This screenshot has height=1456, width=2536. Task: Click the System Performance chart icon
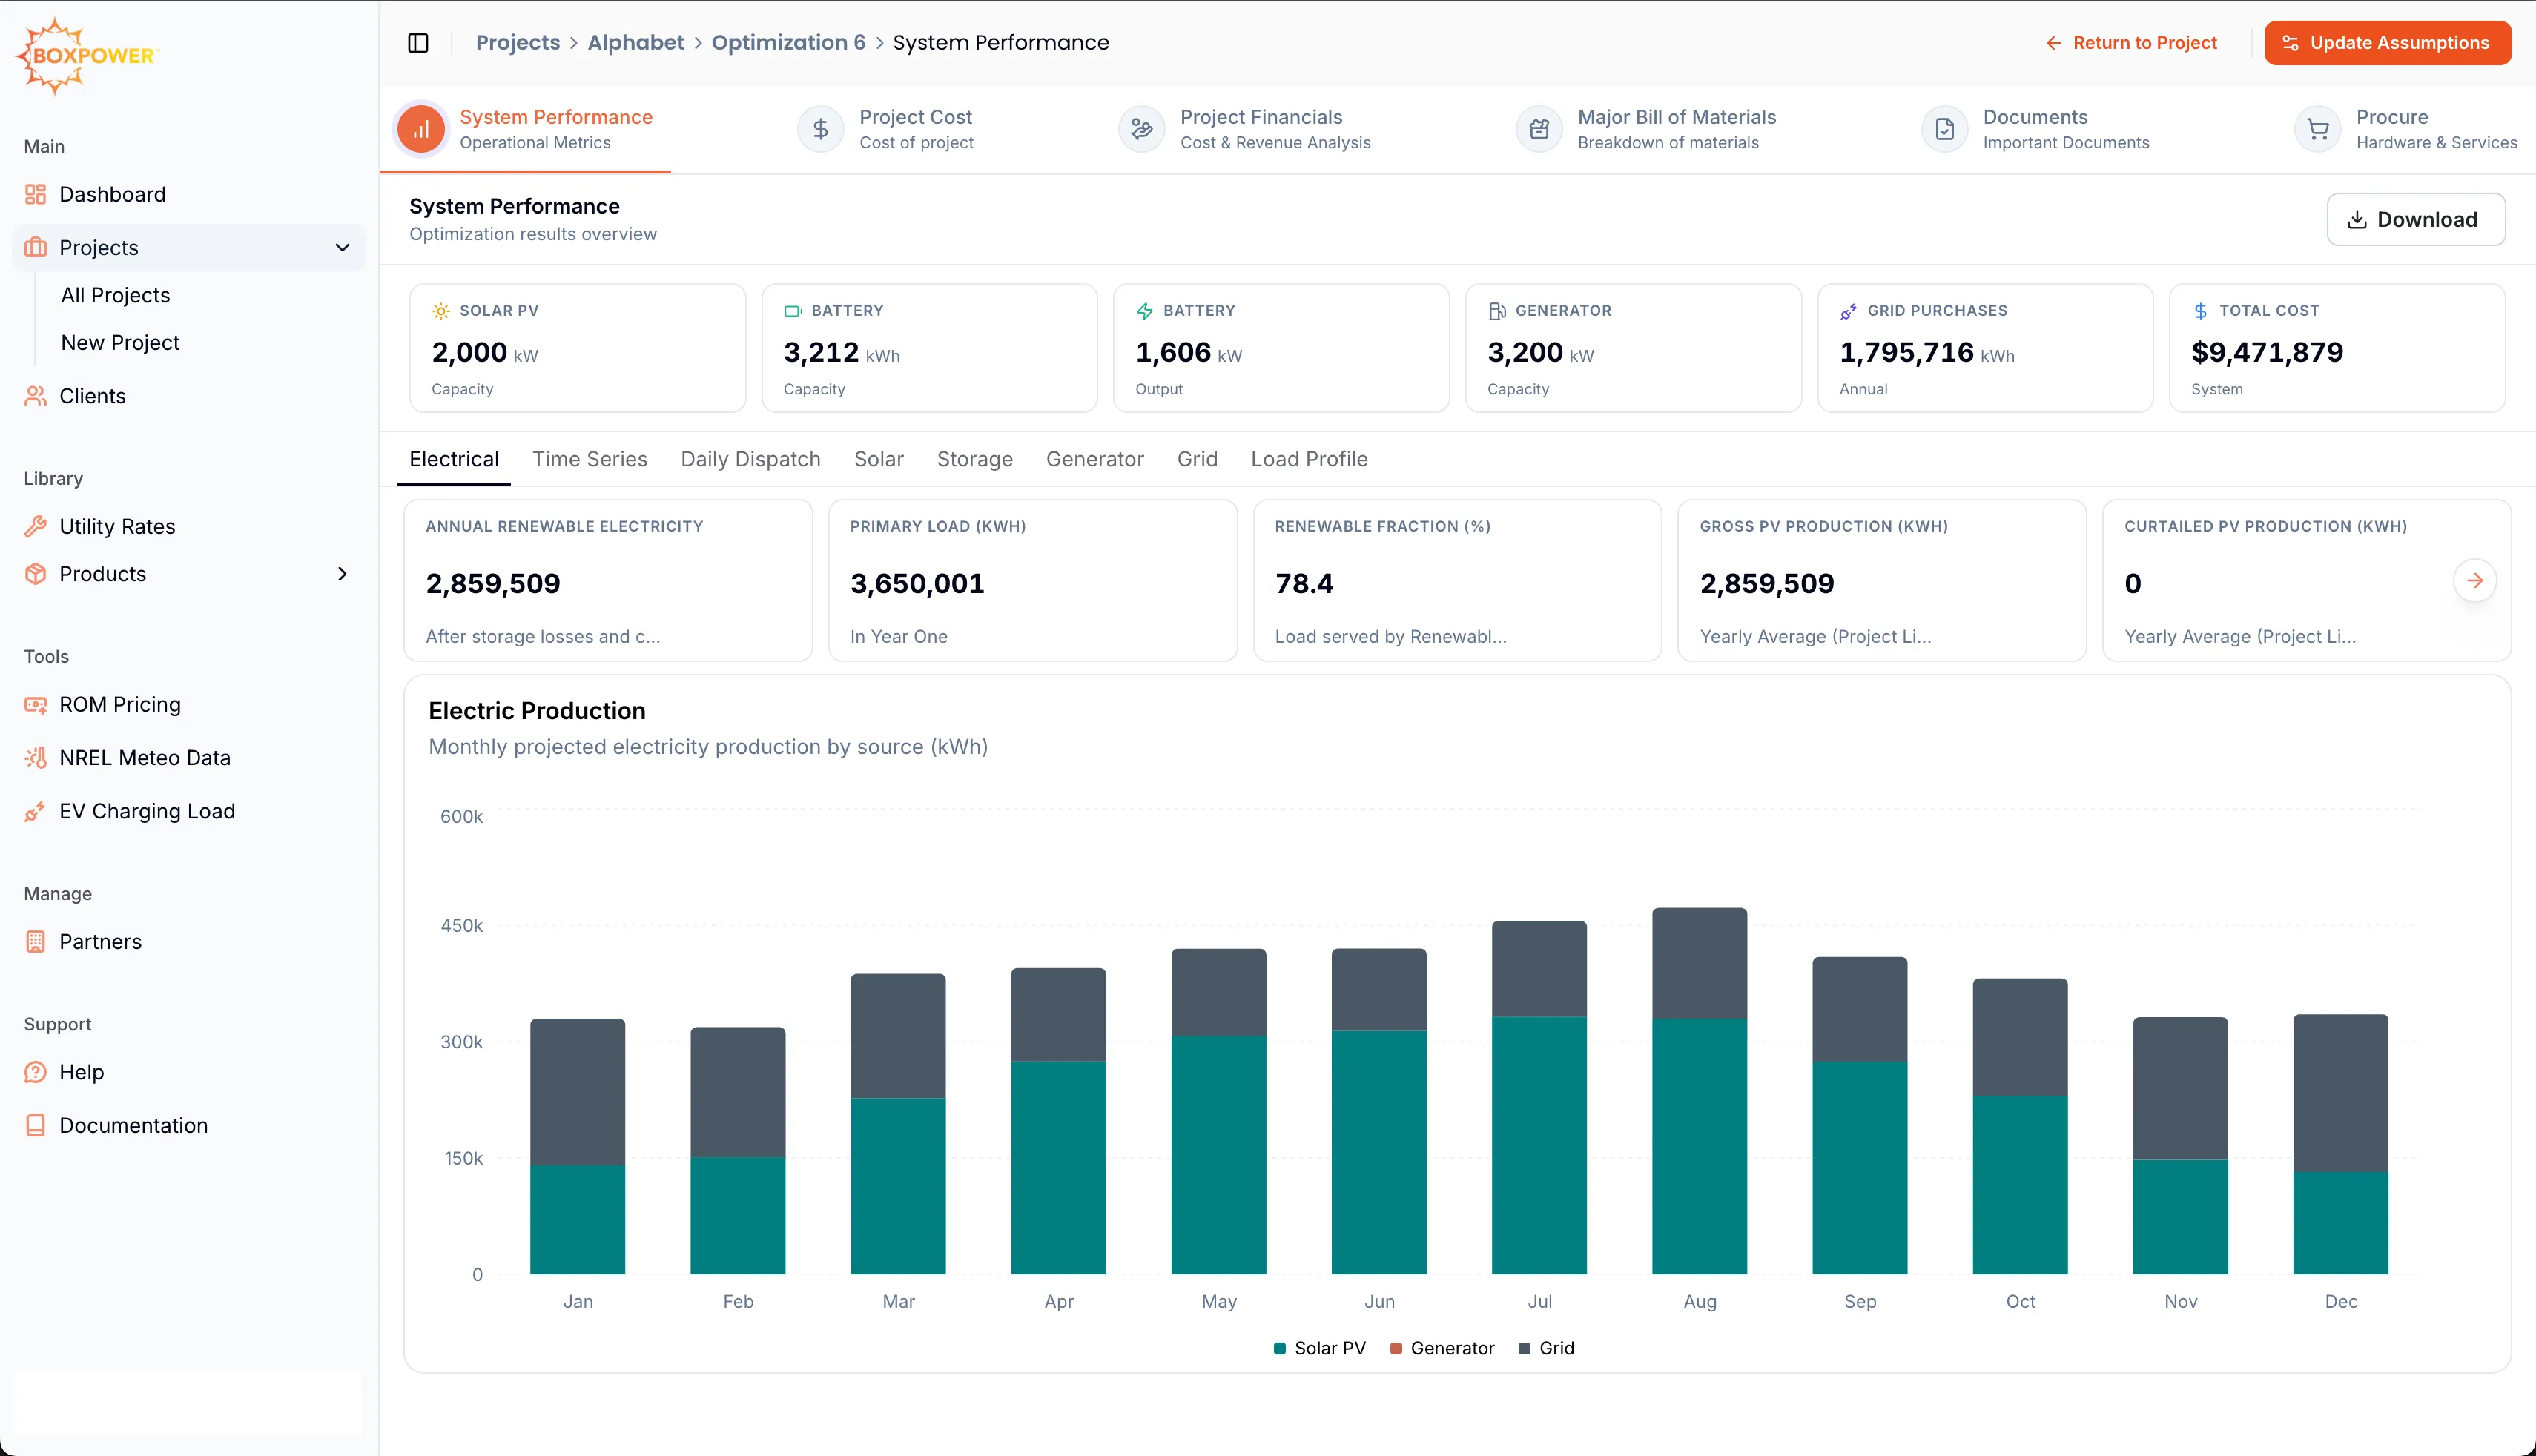click(421, 129)
